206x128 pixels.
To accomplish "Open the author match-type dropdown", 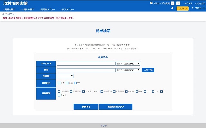I will 128,70.
